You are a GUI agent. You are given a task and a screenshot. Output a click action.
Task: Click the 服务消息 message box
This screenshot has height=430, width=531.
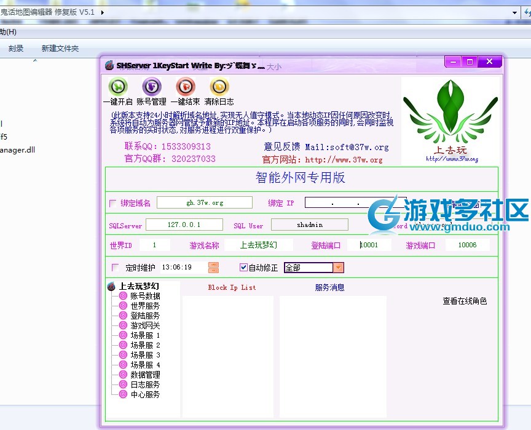coord(333,356)
